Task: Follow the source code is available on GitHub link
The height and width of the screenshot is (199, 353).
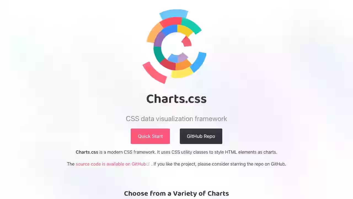Action: (x=111, y=164)
